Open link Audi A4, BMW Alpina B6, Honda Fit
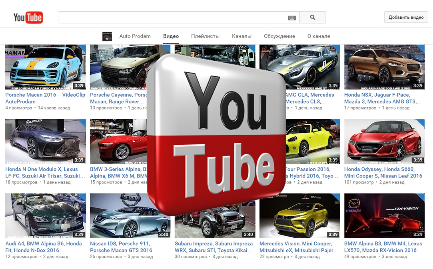433x269 pixels. [44, 247]
